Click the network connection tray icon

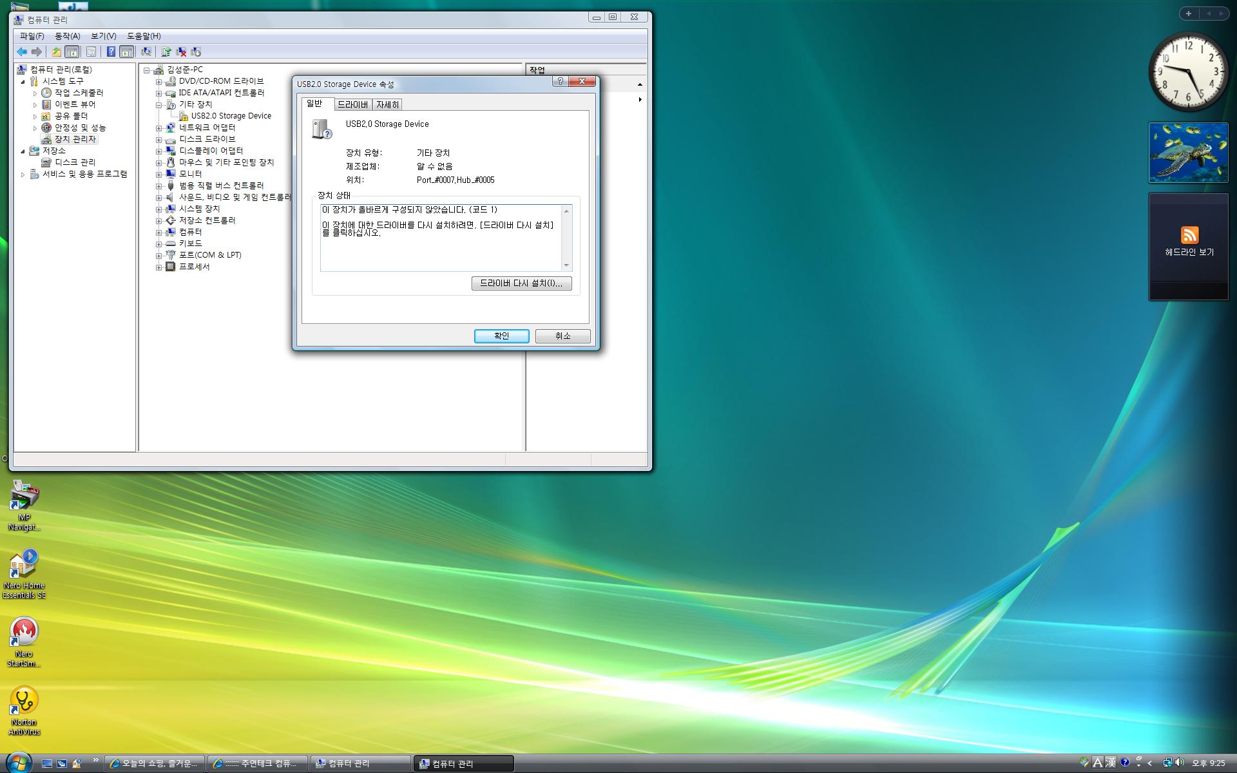pos(1167,763)
